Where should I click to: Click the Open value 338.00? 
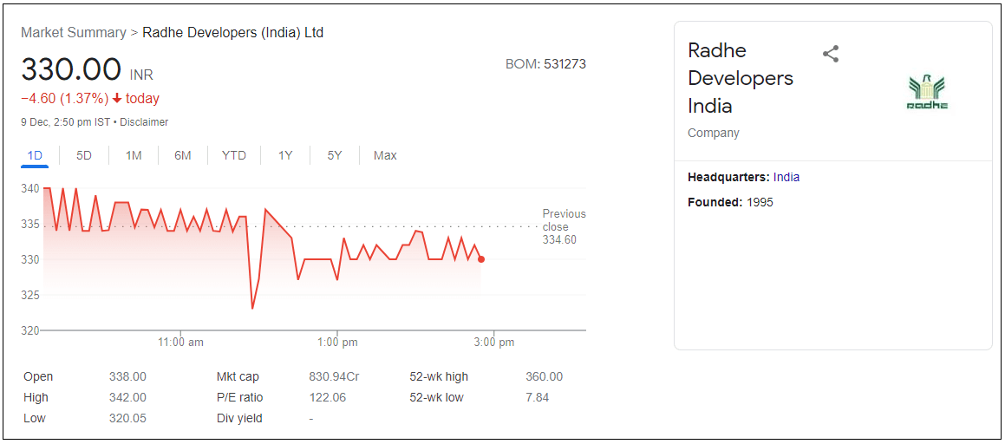tap(127, 376)
